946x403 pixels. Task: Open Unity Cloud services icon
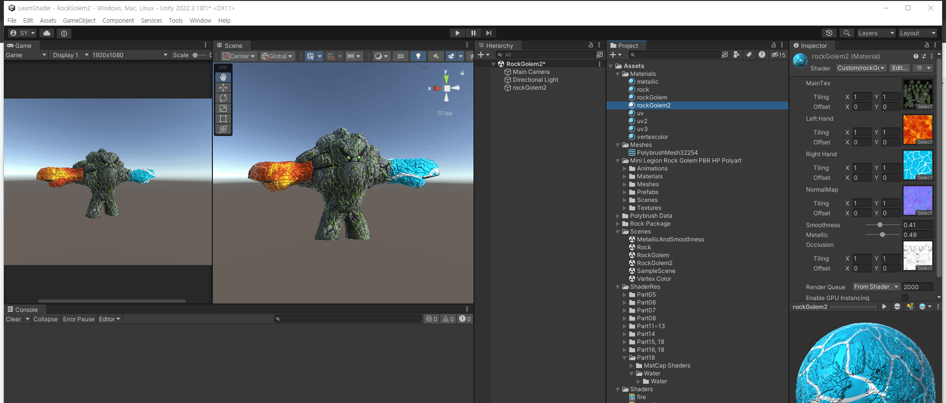point(47,33)
